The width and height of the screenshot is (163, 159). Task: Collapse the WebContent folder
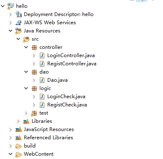coord(11,154)
